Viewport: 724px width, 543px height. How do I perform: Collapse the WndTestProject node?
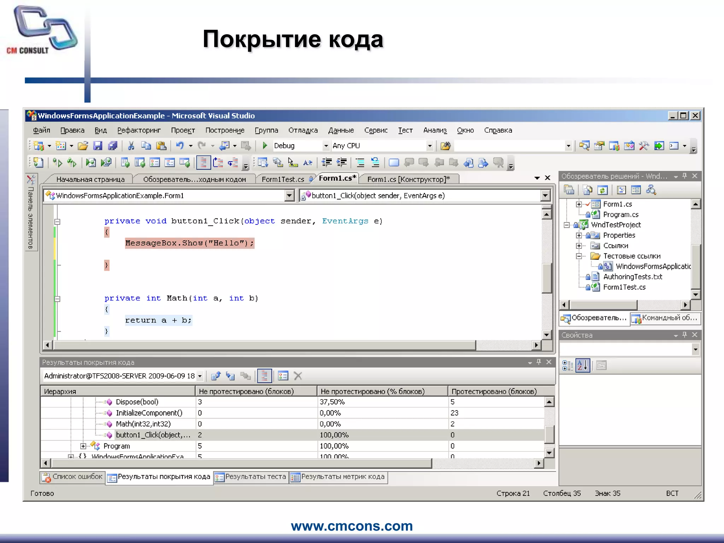567,225
